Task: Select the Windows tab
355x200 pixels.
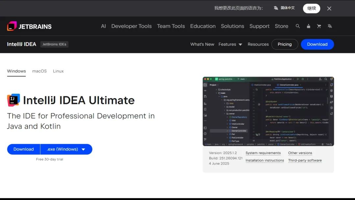Action: tap(16, 71)
